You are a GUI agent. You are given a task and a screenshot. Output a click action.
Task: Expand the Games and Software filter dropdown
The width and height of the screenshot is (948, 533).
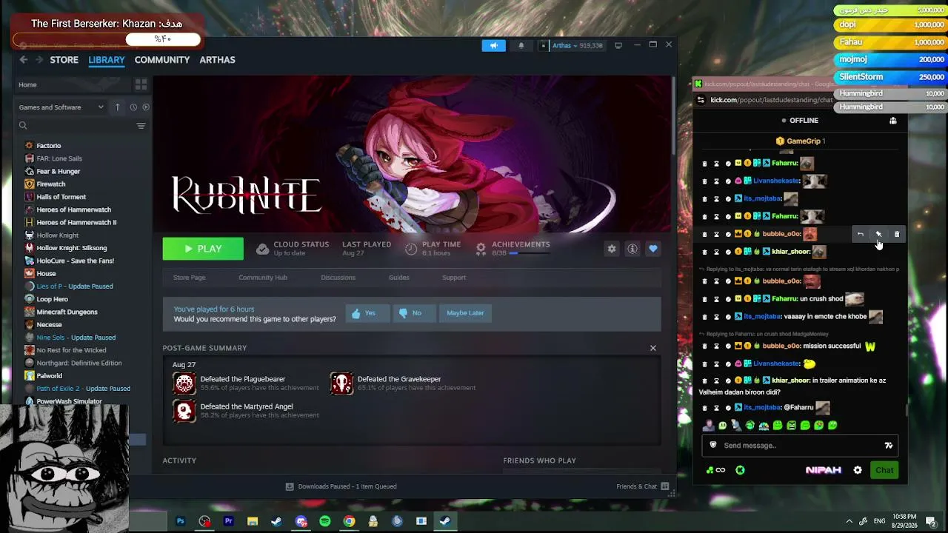pos(61,107)
